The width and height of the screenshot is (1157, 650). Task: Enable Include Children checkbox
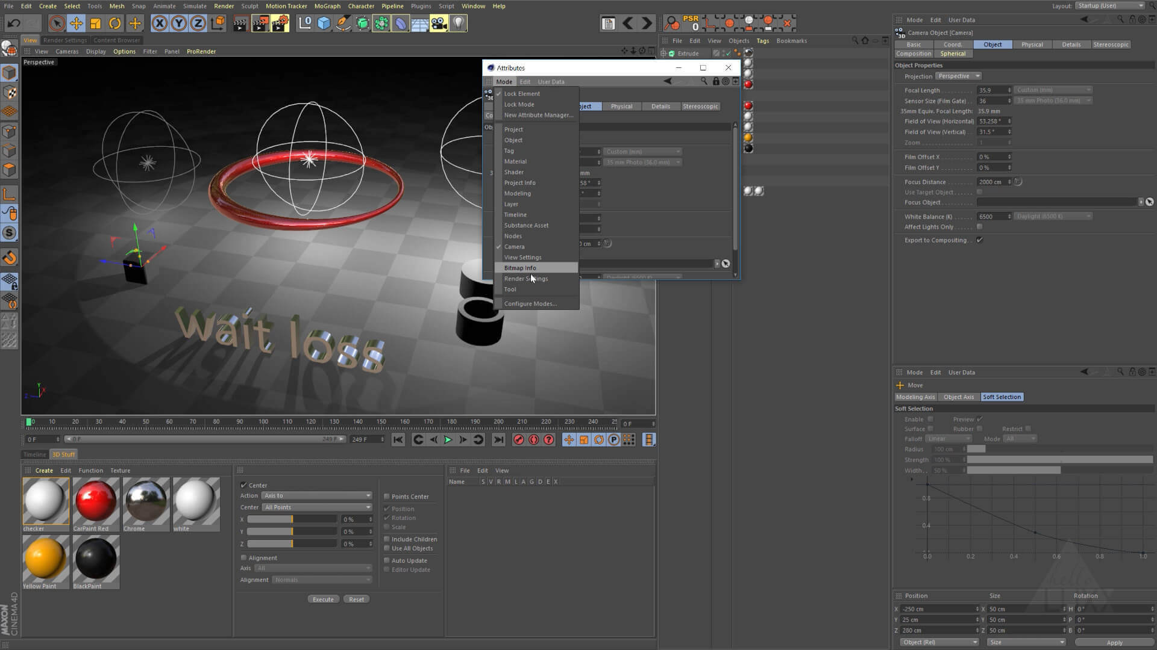click(x=387, y=539)
